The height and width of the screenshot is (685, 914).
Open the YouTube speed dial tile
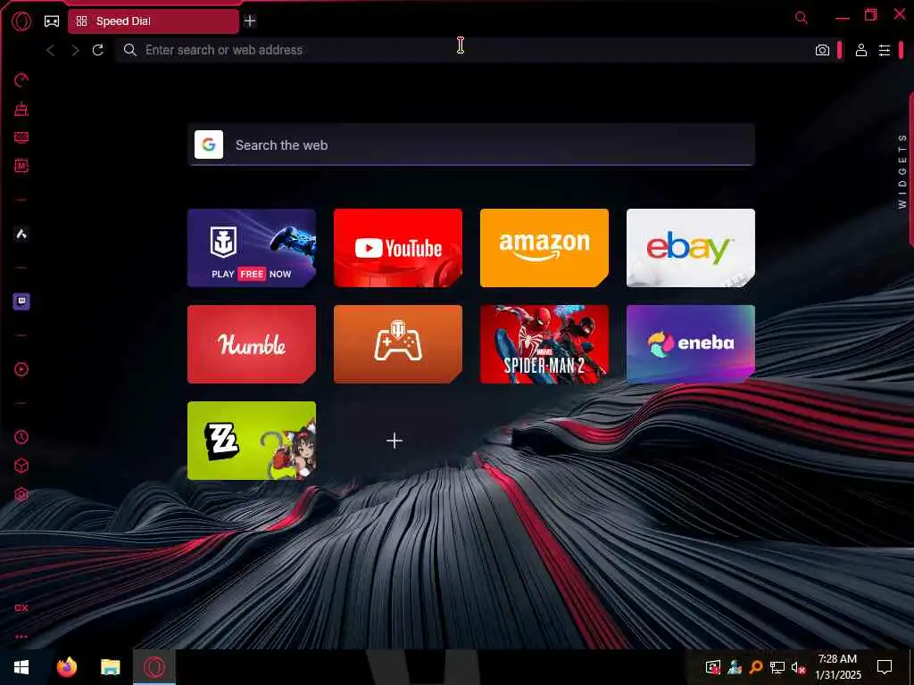397,248
